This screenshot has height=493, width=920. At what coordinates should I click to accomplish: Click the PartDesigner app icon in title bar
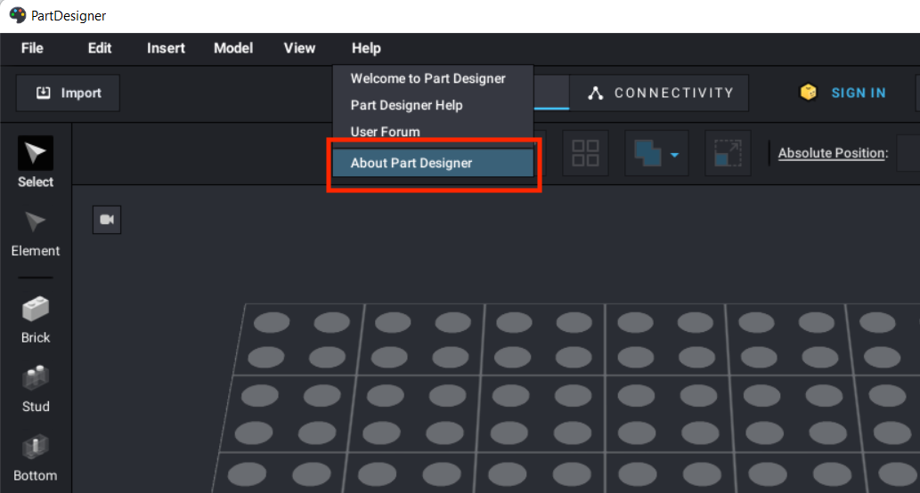click(18, 15)
